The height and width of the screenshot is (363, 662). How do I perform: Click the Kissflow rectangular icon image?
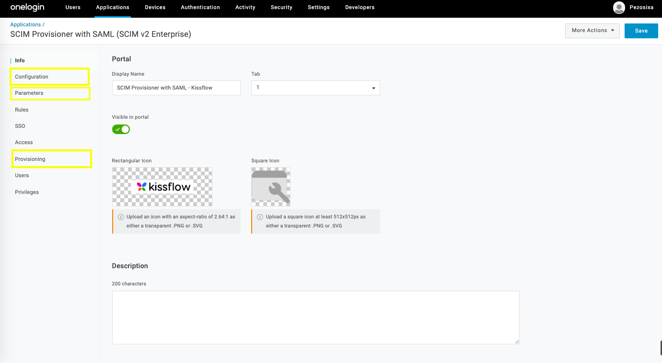tap(162, 187)
